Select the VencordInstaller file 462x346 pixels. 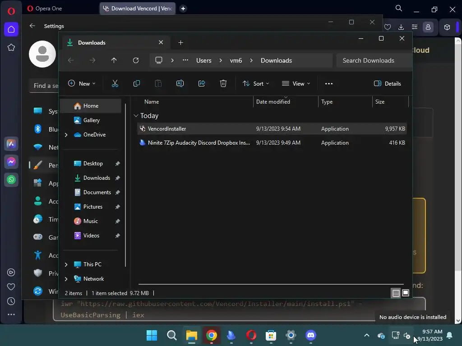(272, 129)
